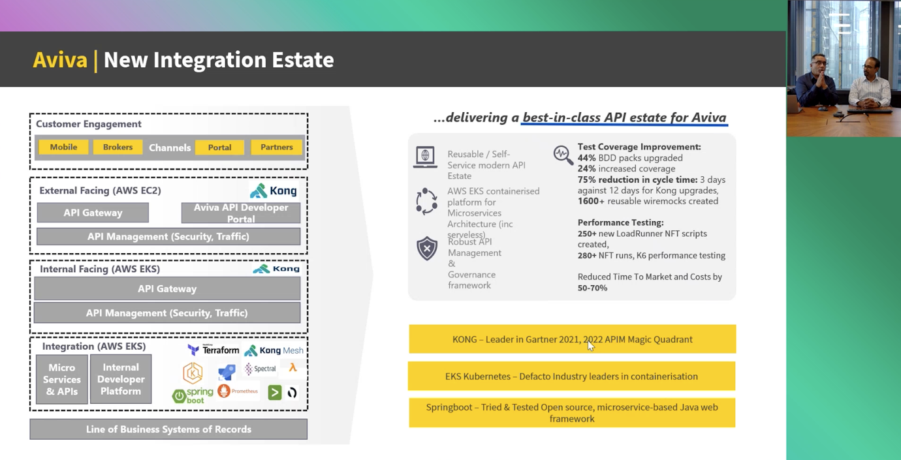Select the Mobile channel box
Image resolution: width=901 pixels, height=460 pixels.
click(x=63, y=147)
